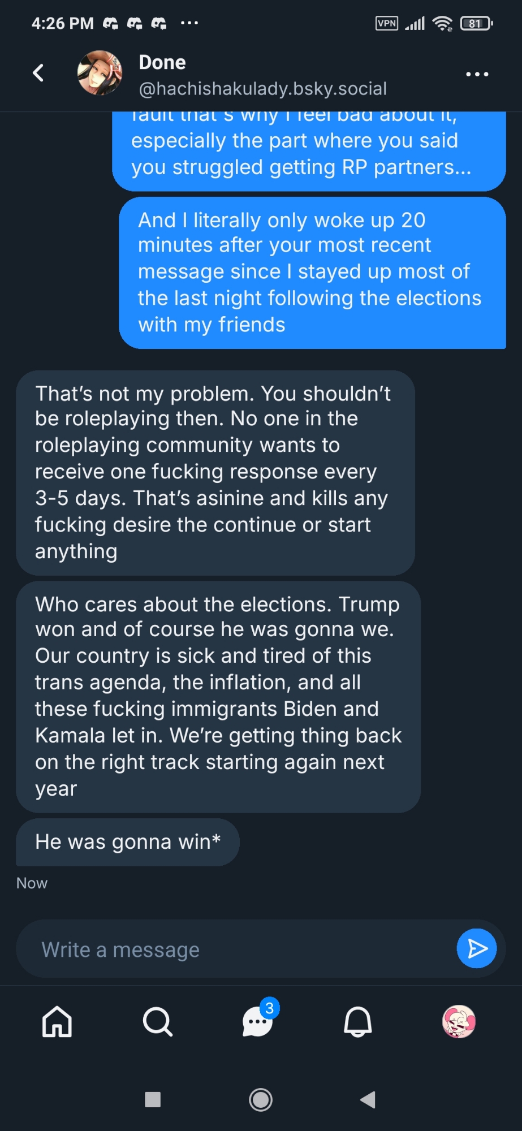Tap the "He was gonna win*" message
This screenshot has width=522, height=1131.
[128, 842]
